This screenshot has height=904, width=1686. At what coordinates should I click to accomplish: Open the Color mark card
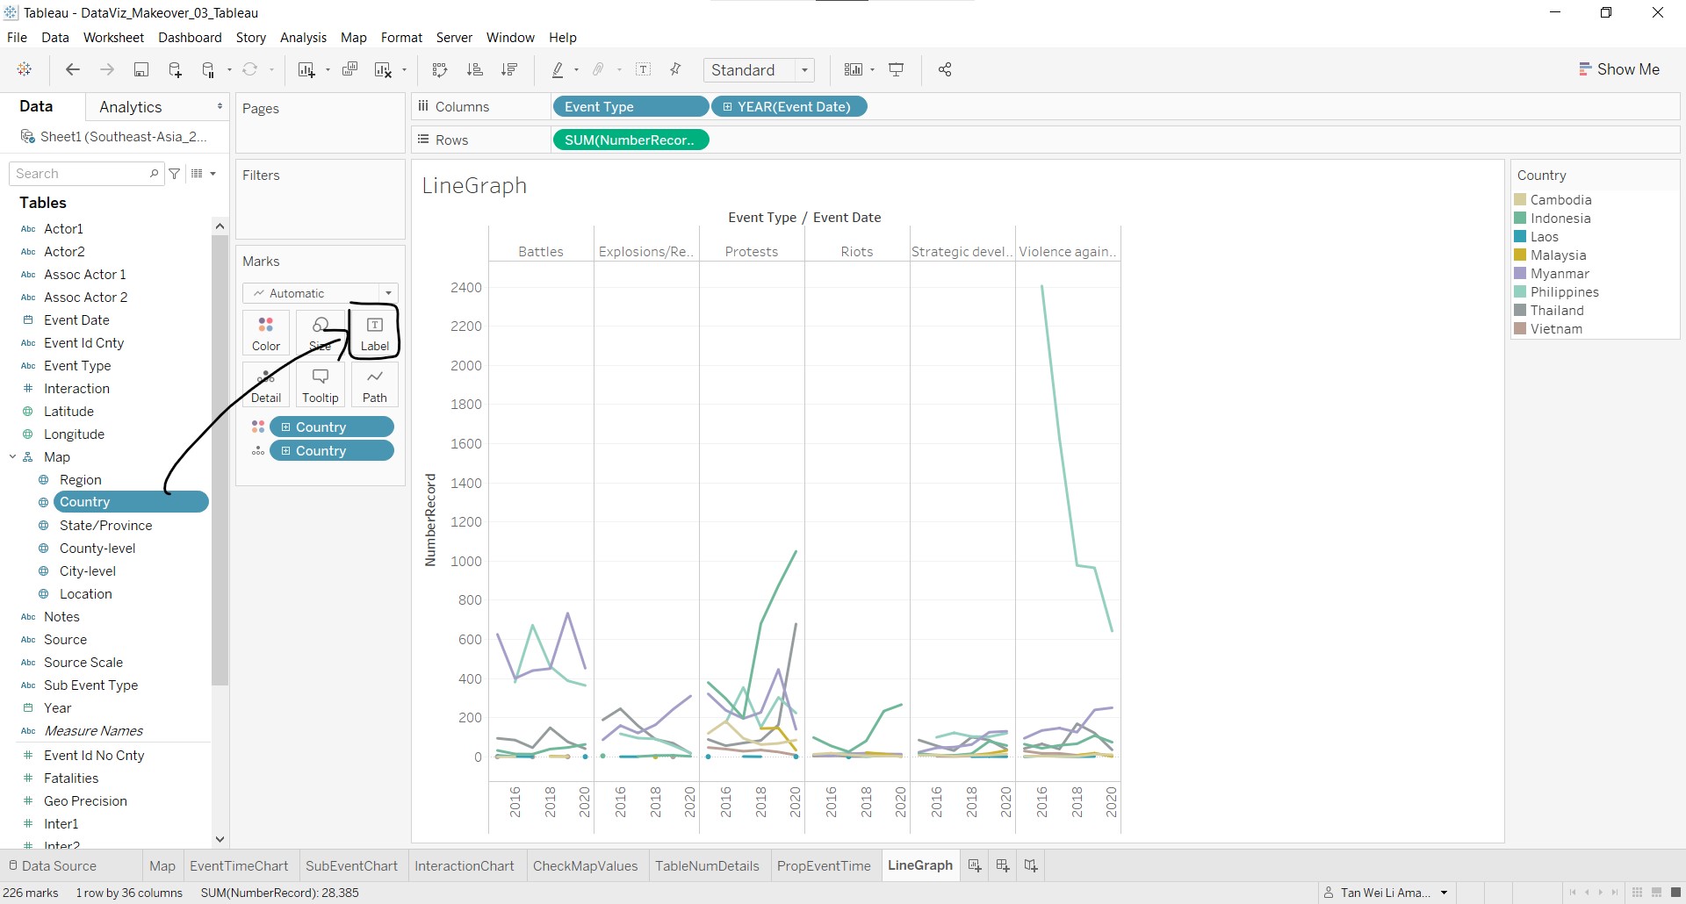coord(265,333)
